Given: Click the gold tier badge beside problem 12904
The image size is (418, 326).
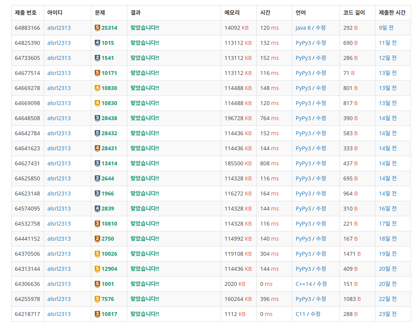Looking at the screenshot, I should click(97, 269).
